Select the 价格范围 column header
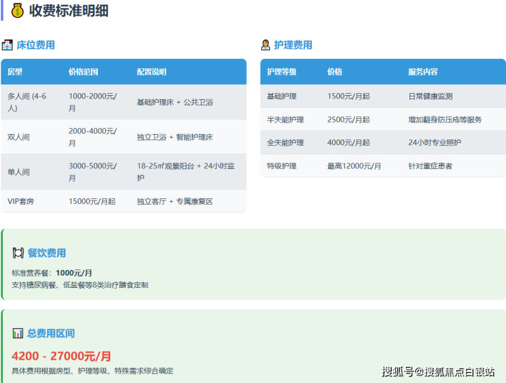This screenshot has height=383, width=506. (x=83, y=72)
